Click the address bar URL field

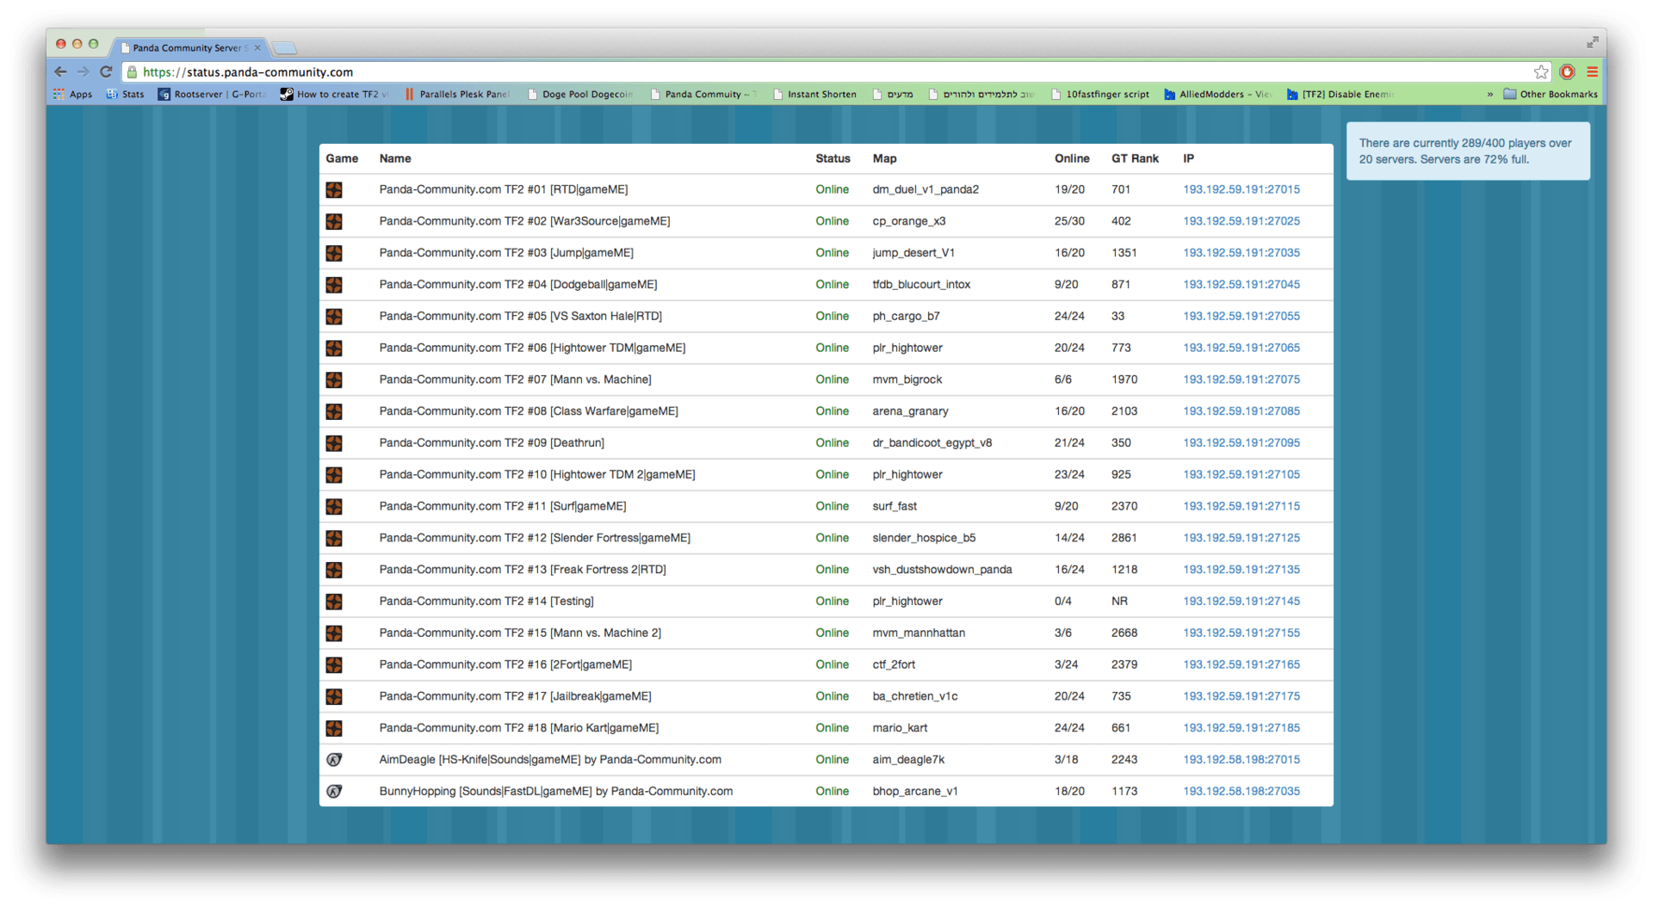[775, 72]
